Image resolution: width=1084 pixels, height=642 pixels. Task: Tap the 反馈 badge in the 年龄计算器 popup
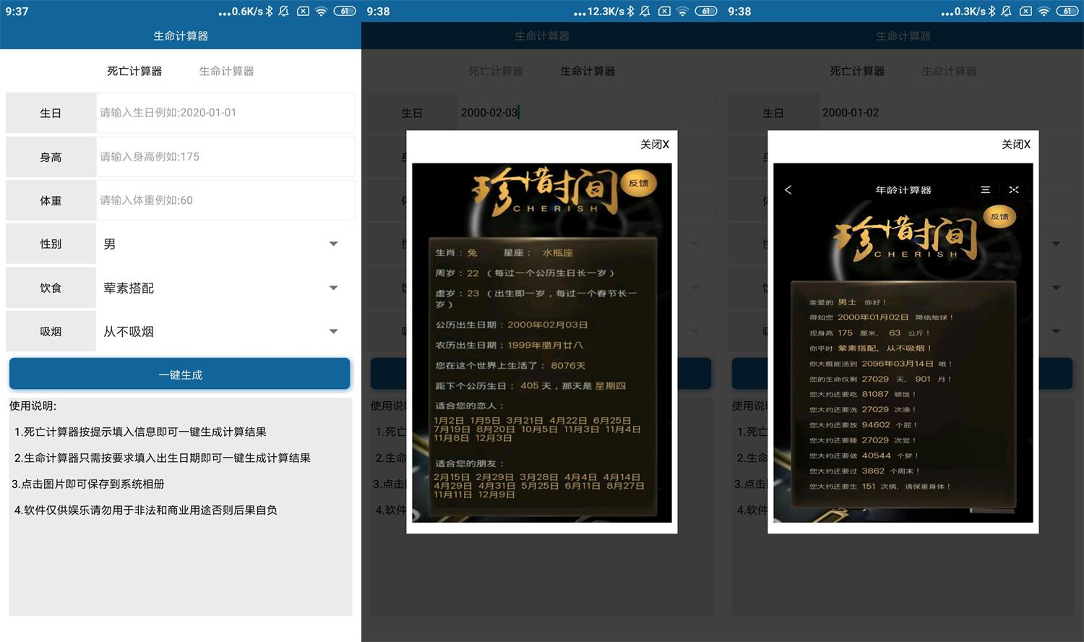pyautogui.click(x=999, y=217)
